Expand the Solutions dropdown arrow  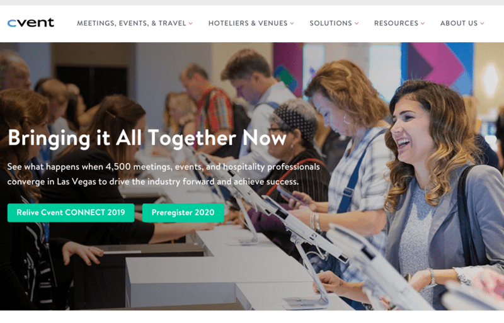click(x=357, y=23)
